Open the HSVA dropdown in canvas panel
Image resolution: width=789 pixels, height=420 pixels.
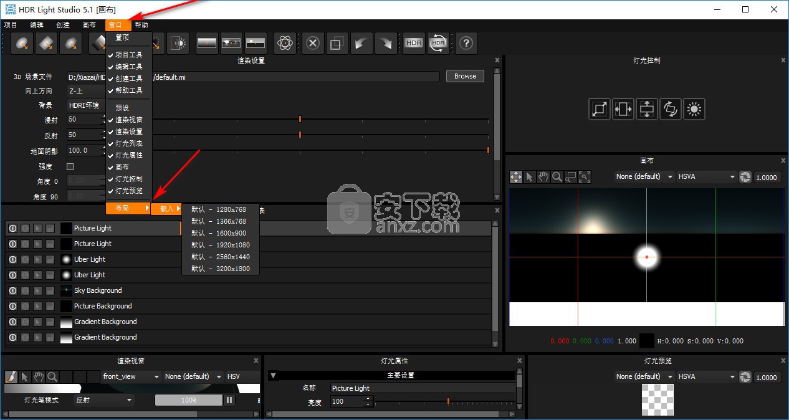point(707,177)
